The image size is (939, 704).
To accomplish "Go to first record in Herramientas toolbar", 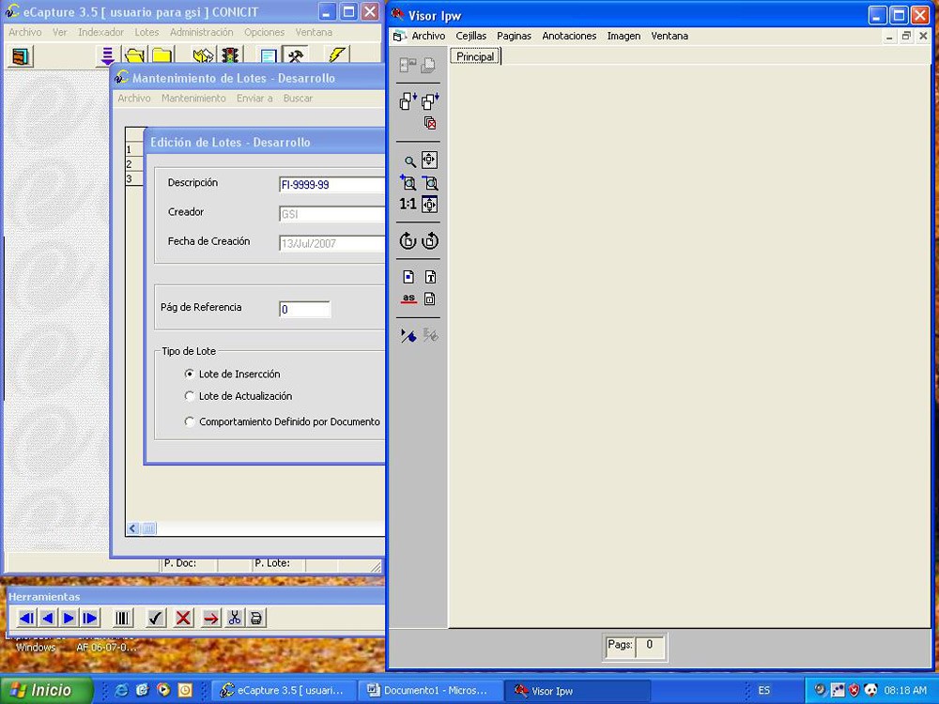I will pos(26,618).
